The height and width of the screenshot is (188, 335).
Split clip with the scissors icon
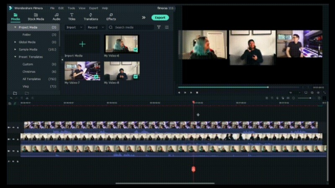coord(27,98)
